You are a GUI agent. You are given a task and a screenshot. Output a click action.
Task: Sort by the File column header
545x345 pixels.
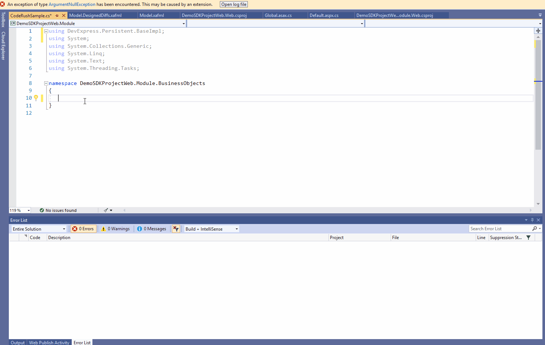(x=433, y=238)
